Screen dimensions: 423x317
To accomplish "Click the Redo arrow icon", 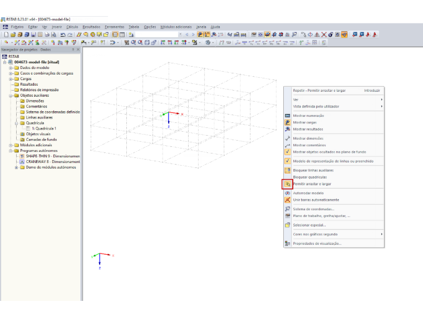I will (70, 34).
